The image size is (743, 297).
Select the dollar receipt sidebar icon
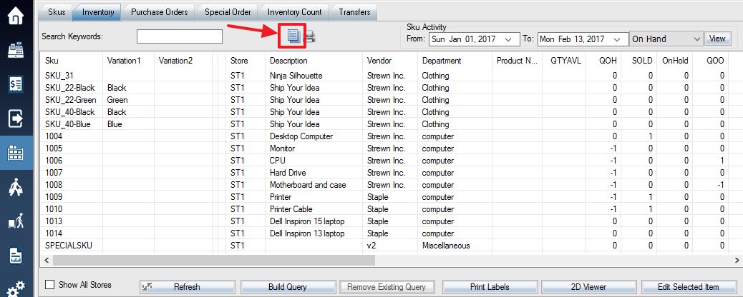16,84
